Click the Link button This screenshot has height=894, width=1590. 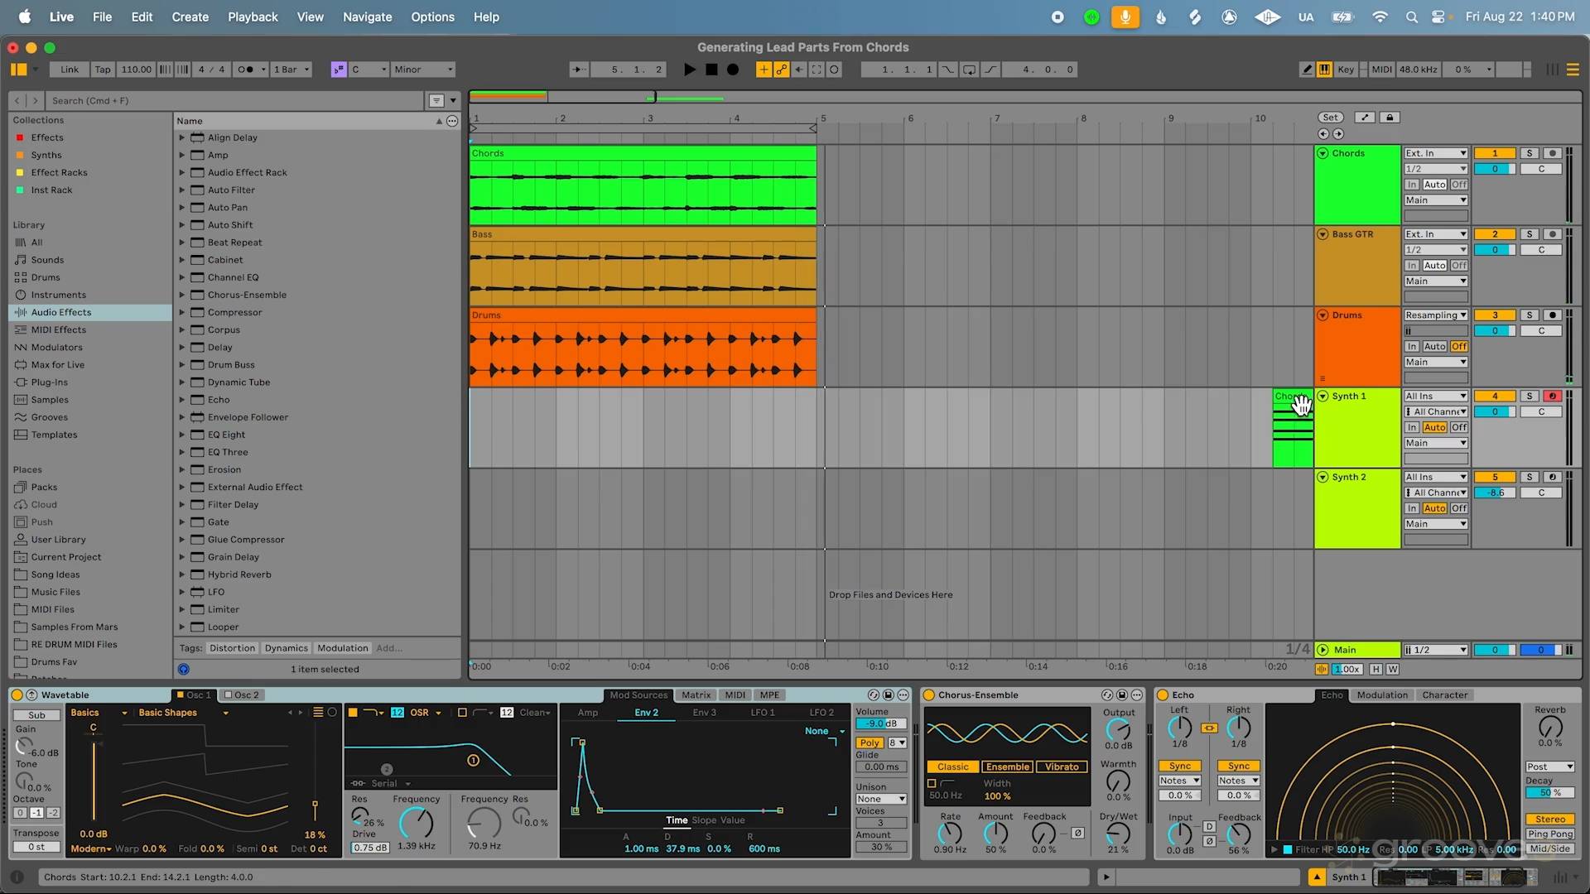[70, 70]
